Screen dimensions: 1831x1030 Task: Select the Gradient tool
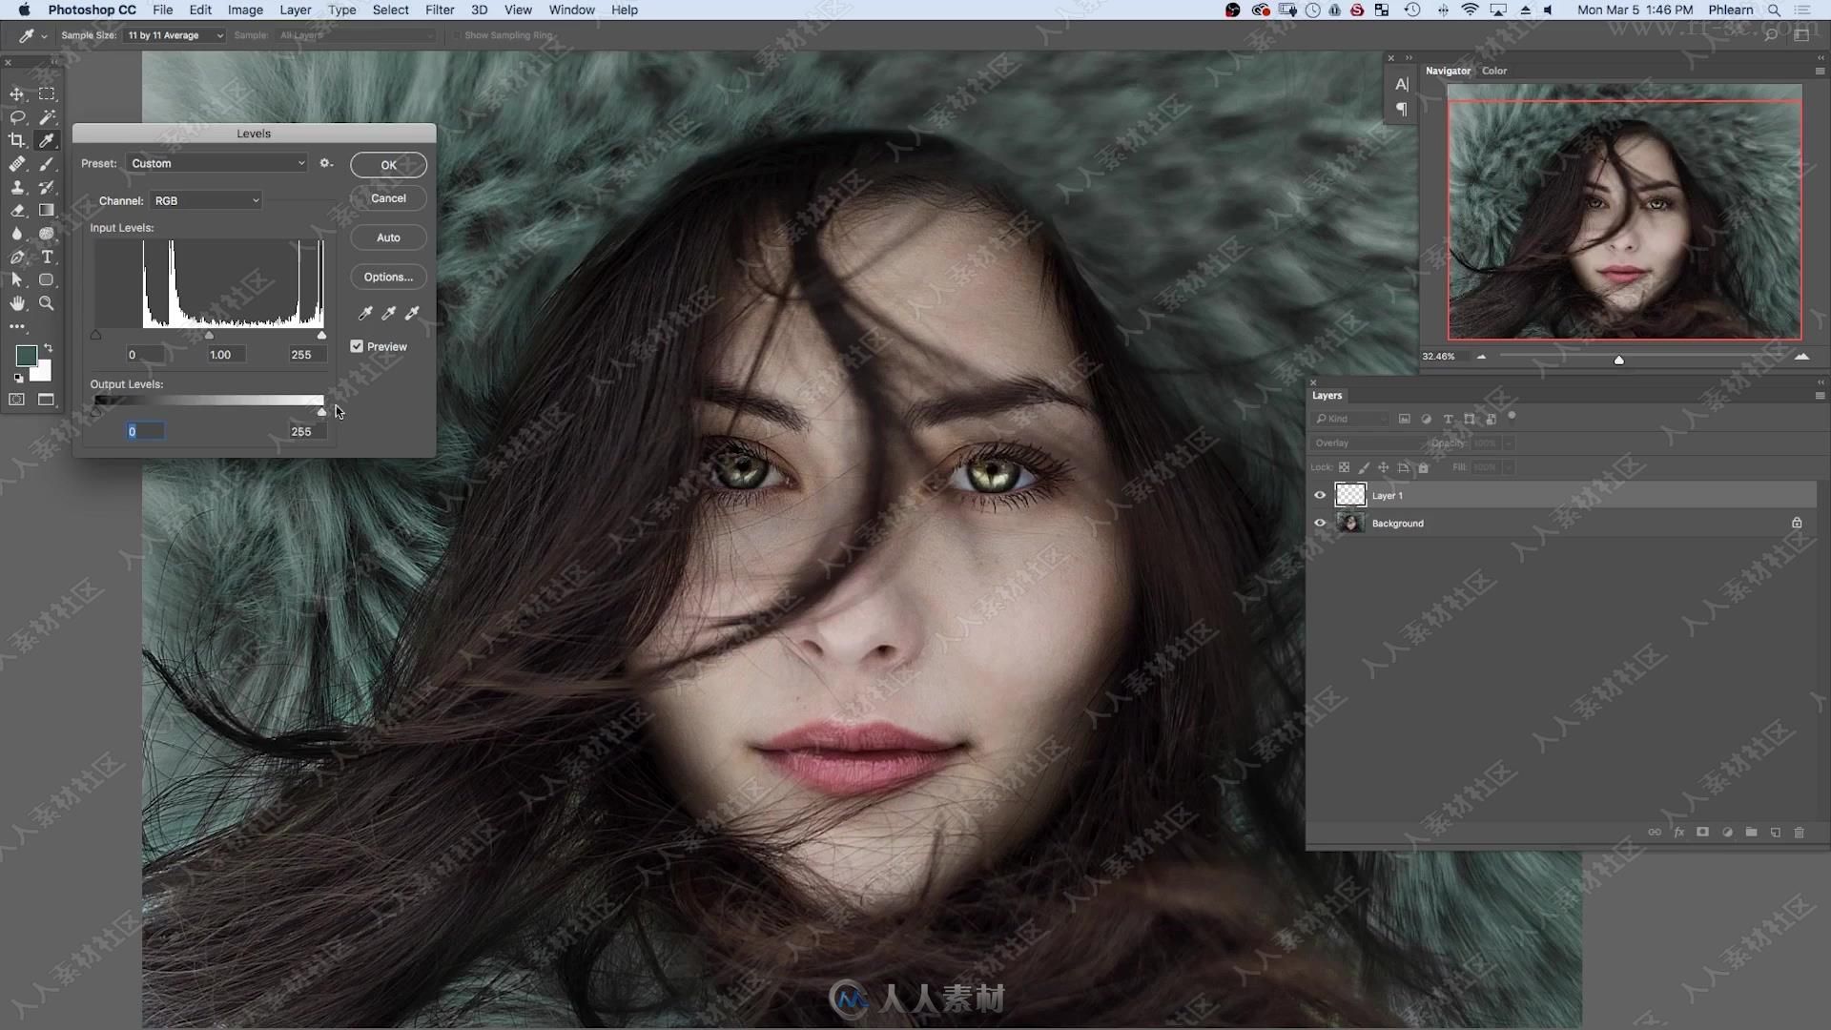point(46,210)
